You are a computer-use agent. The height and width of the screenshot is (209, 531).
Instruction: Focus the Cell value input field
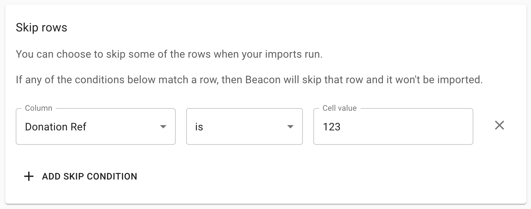[393, 127]
